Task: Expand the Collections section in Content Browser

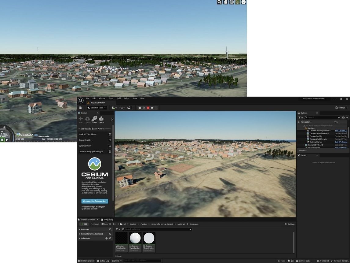Action: 86,238
